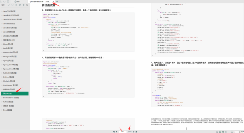
Task: Switch to continuous page view icon
Action: click(x=223, y=132)
